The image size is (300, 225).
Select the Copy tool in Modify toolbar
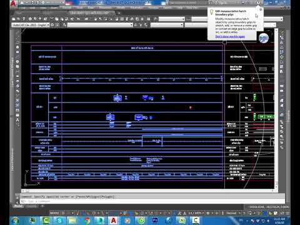coord(282,37)
